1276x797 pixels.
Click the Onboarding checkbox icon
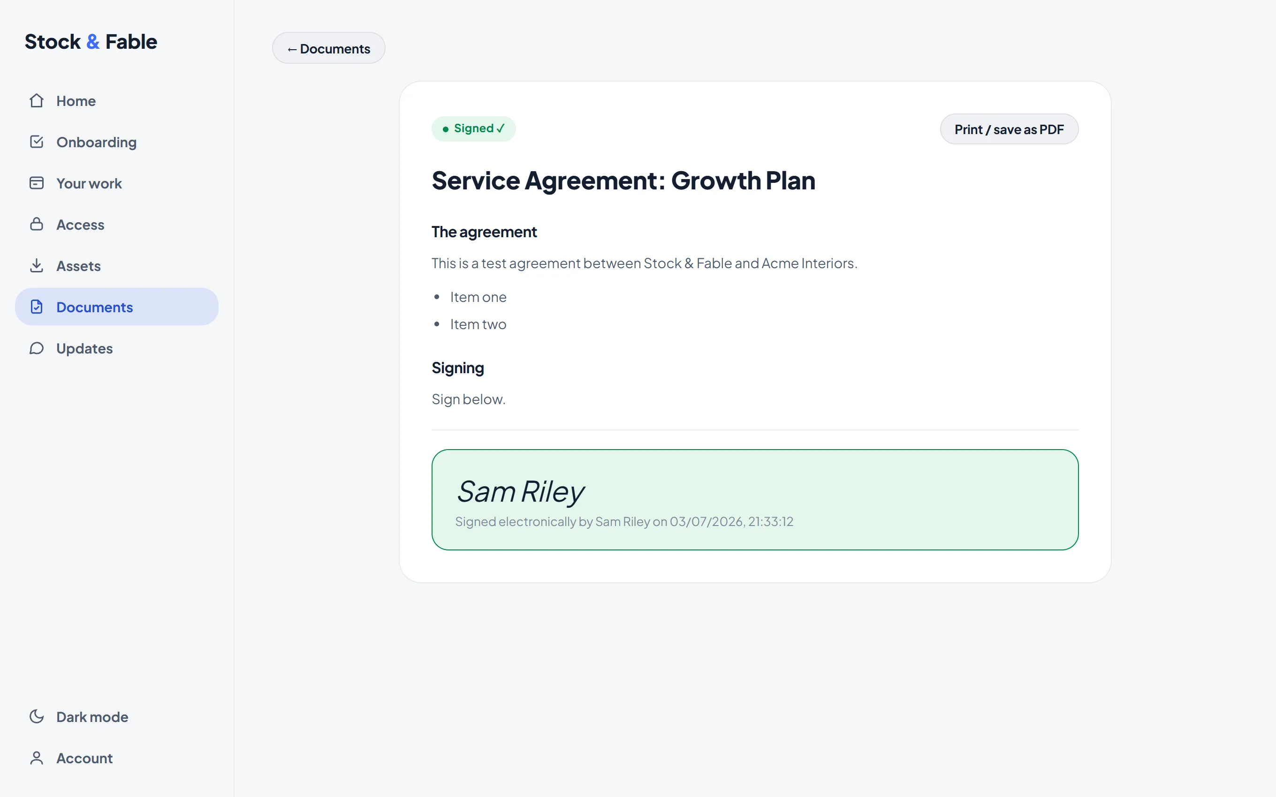[37, 142]
